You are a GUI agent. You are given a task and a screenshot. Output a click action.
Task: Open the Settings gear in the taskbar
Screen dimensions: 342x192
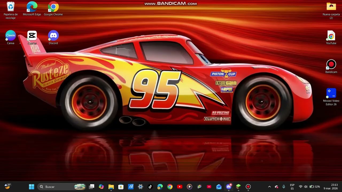141,187
